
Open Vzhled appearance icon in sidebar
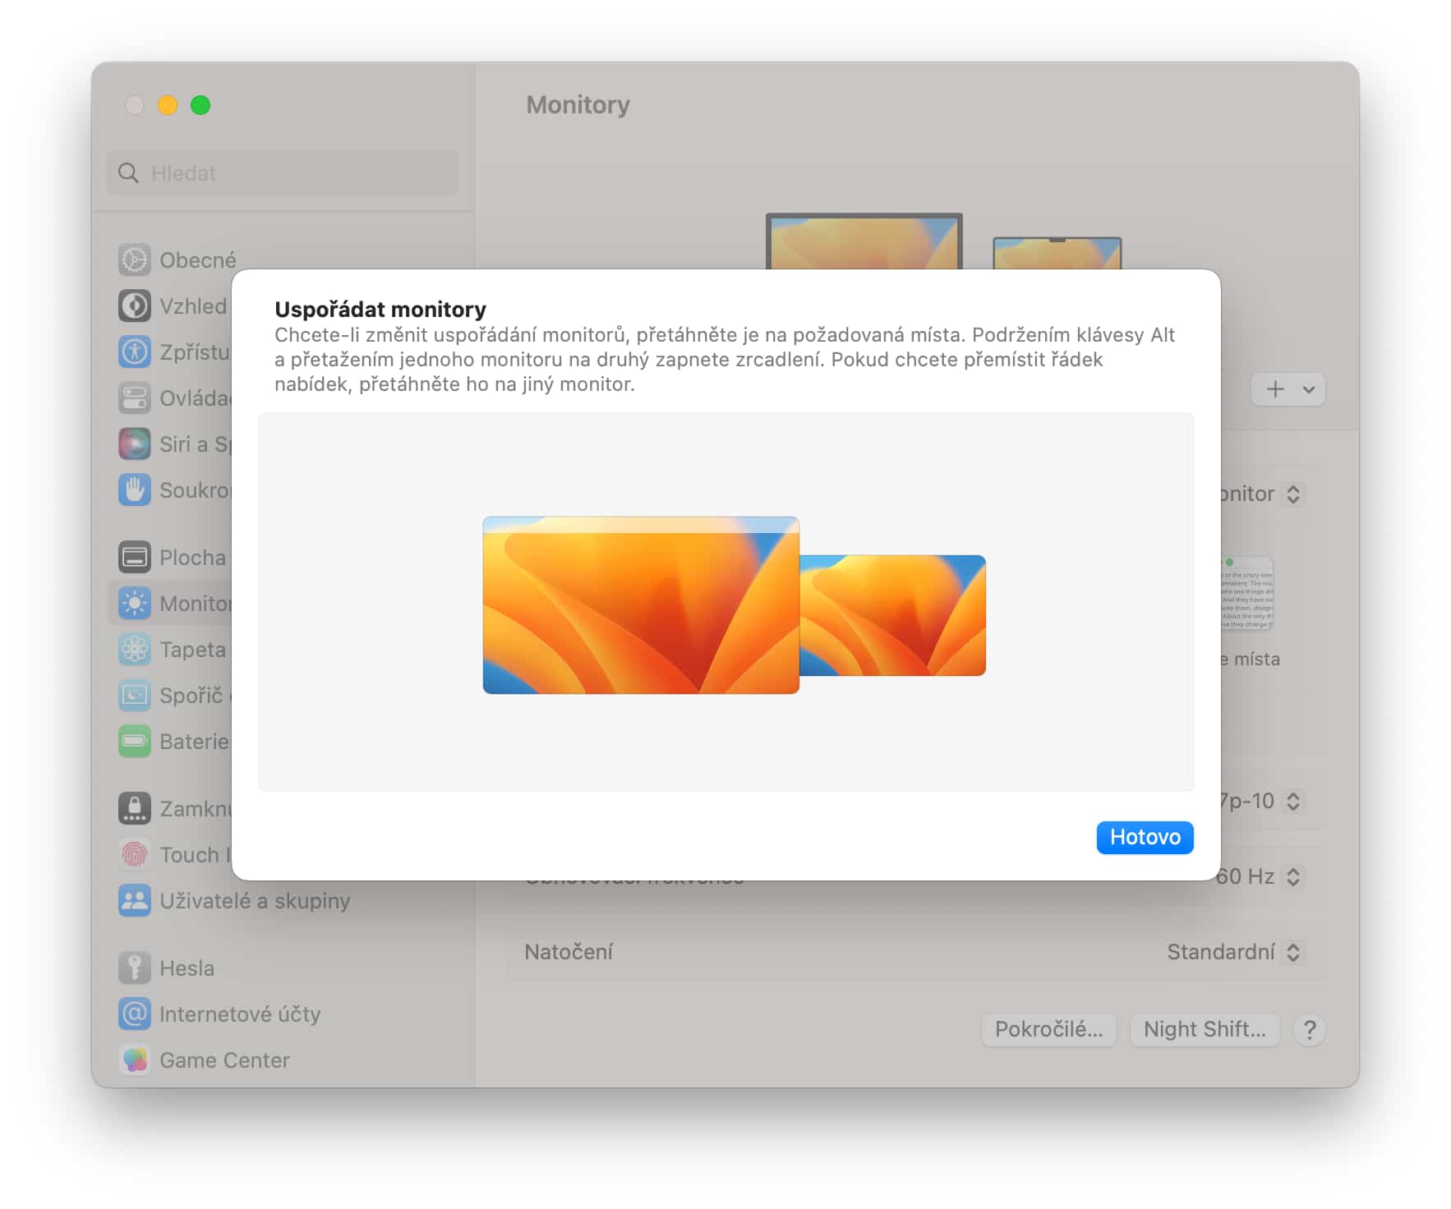click(135, 306)
